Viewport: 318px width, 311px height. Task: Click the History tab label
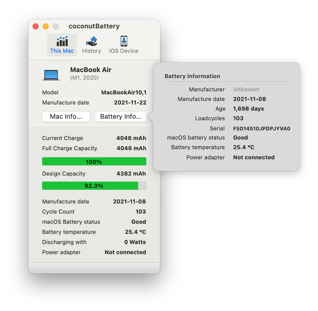click(x=92, y=51)
